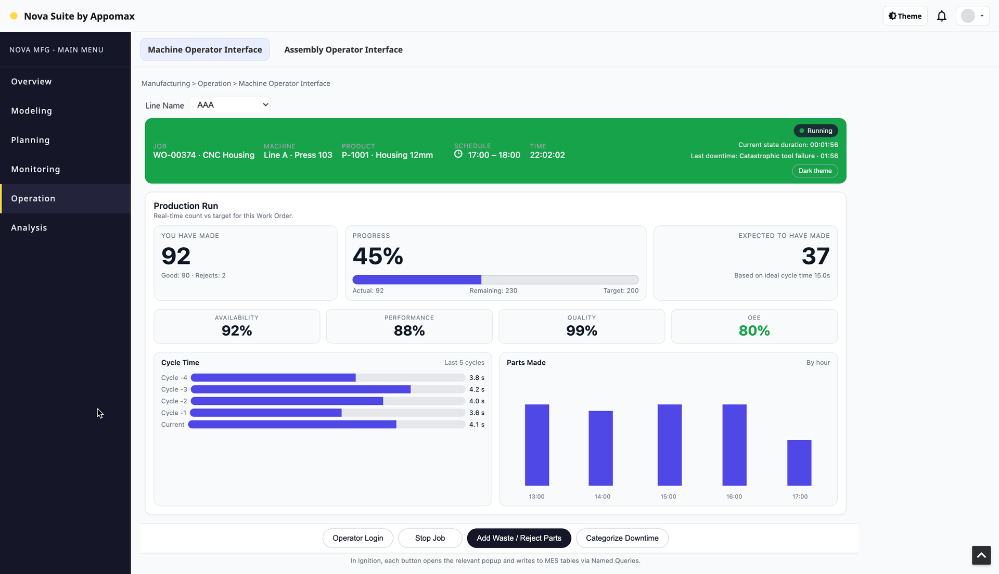Open the Categorize Downtime popup button
The height and width of the screenshot is (574, 999).
coord(622,538)
